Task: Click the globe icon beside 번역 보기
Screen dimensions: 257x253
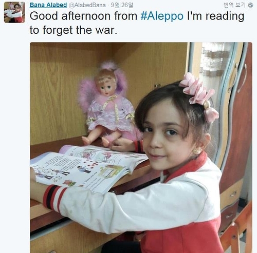Action: [x=250, y=5]
